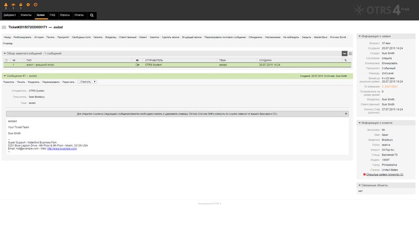Click direction column header icon

point(137,60)
